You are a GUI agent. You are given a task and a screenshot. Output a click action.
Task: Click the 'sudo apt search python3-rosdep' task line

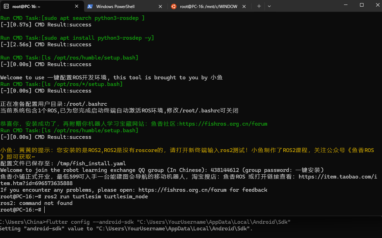(x=72, y=18)
